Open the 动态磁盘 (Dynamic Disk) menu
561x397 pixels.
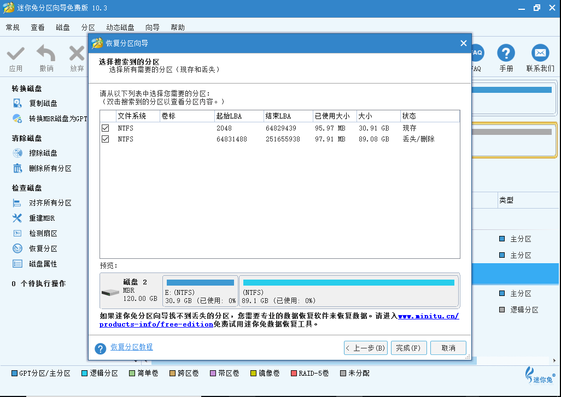coord(120,27)
